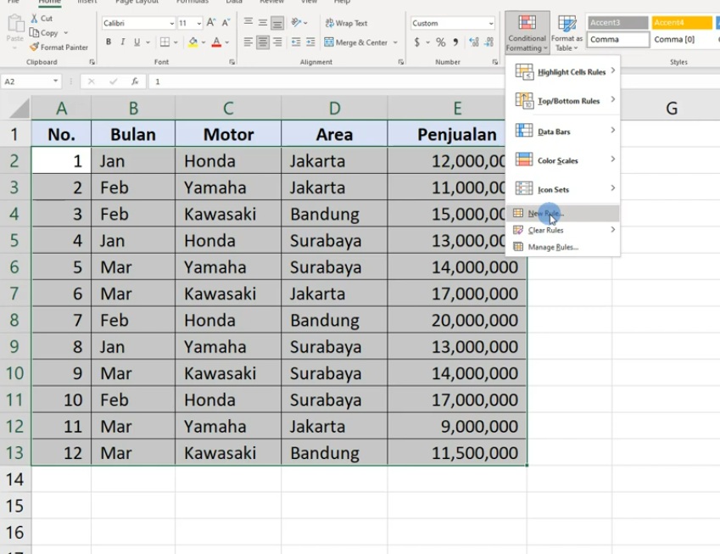
Task: Open Font group dialog launcher
Action: point(232,62)
